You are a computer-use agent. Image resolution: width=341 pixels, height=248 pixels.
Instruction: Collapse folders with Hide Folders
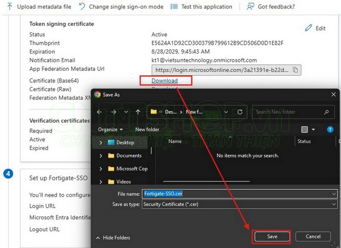tap(113, 238)
